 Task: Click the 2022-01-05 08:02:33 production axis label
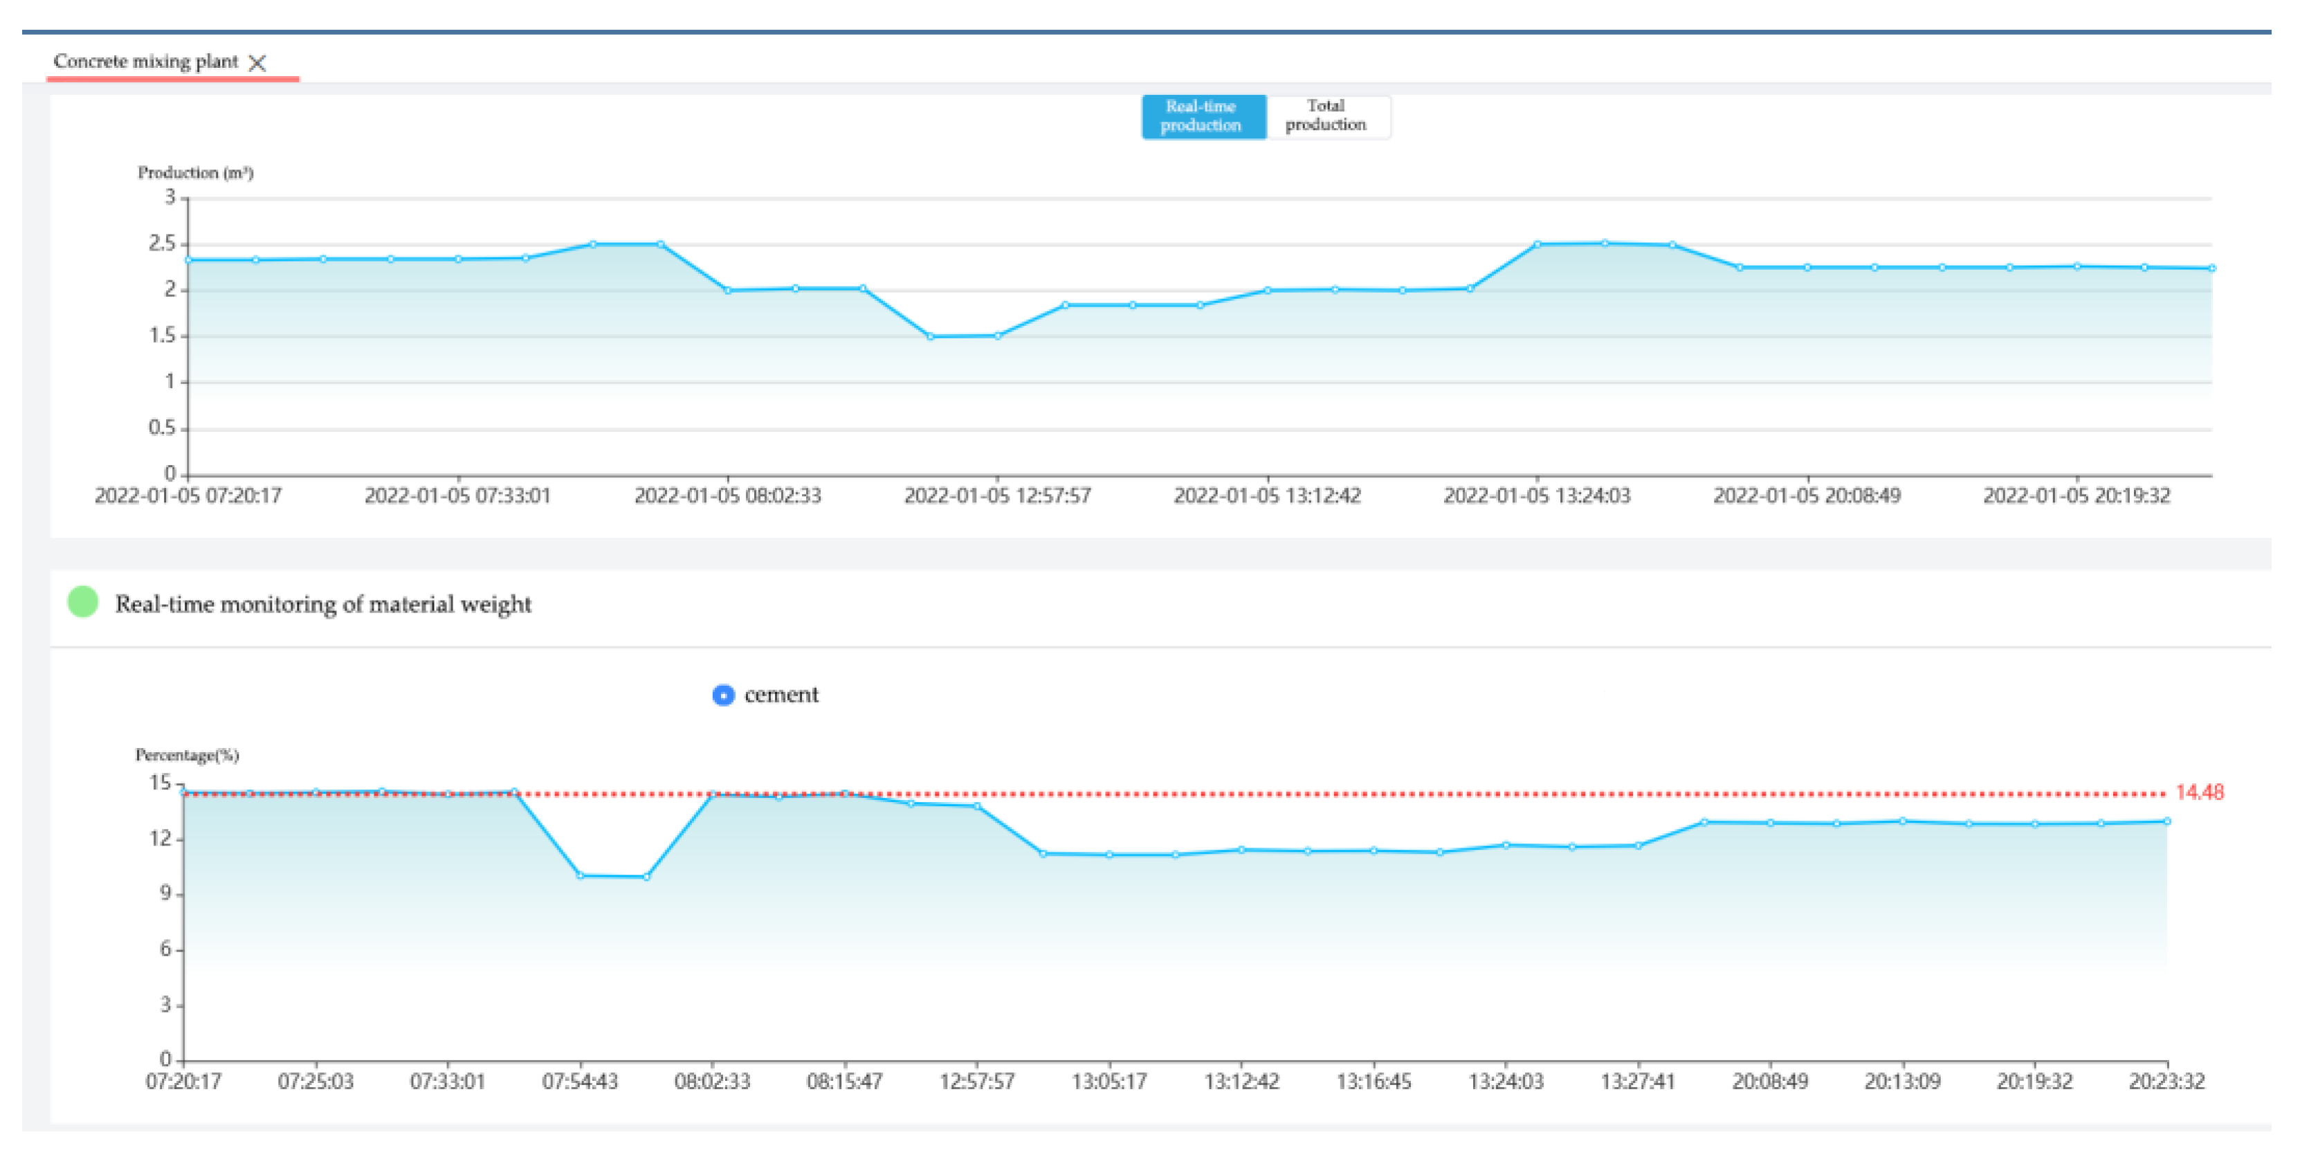[x=728, y=495]
